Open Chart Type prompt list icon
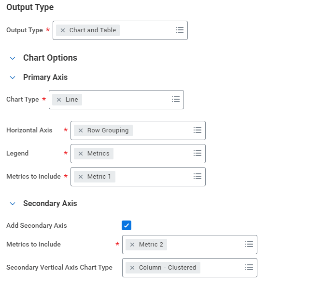This screenshot has width=324, height=286. (x=176, y=99)
